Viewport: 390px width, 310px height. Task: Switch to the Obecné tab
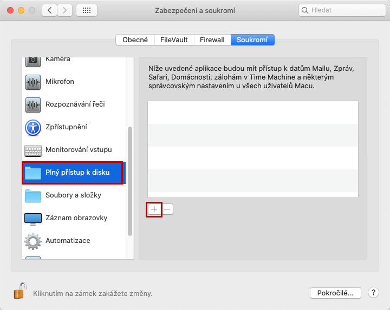(135, 39)
